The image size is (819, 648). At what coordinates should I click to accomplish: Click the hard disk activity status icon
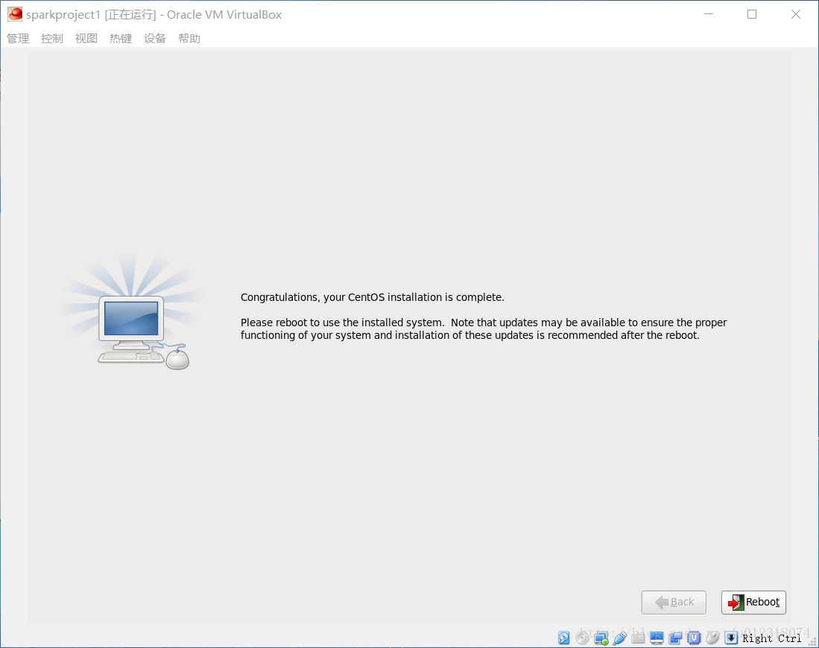coord(563,638)
